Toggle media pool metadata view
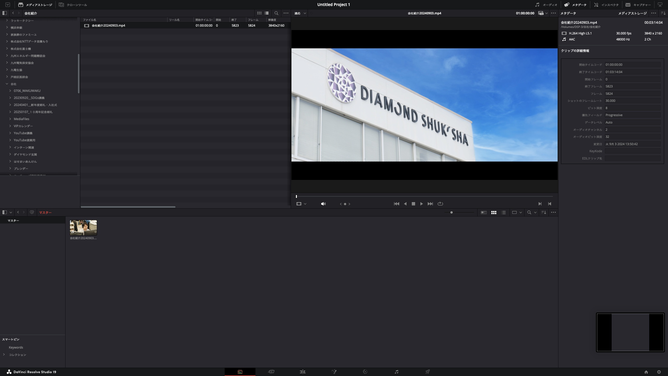 (484, 213)
